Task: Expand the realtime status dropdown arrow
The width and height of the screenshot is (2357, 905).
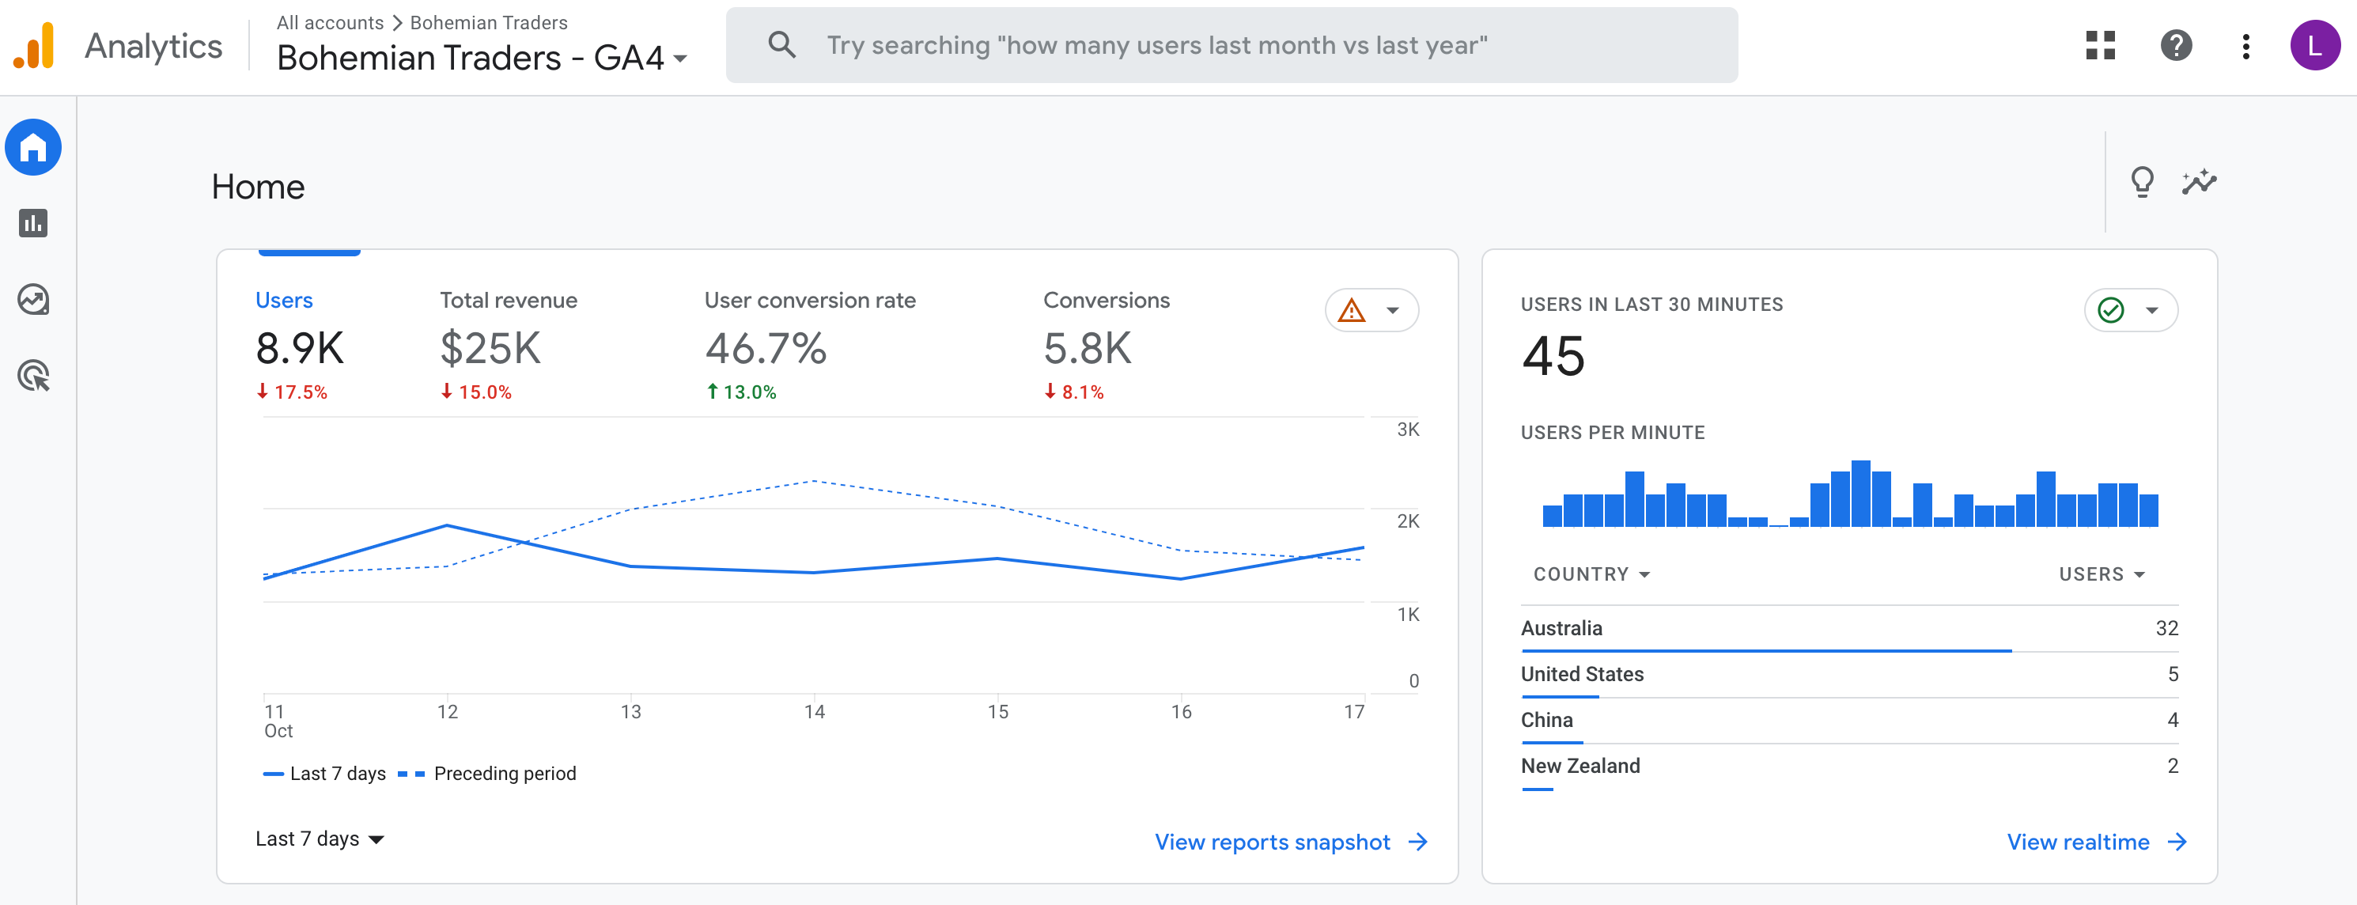Action: (x=2152, y=310)
